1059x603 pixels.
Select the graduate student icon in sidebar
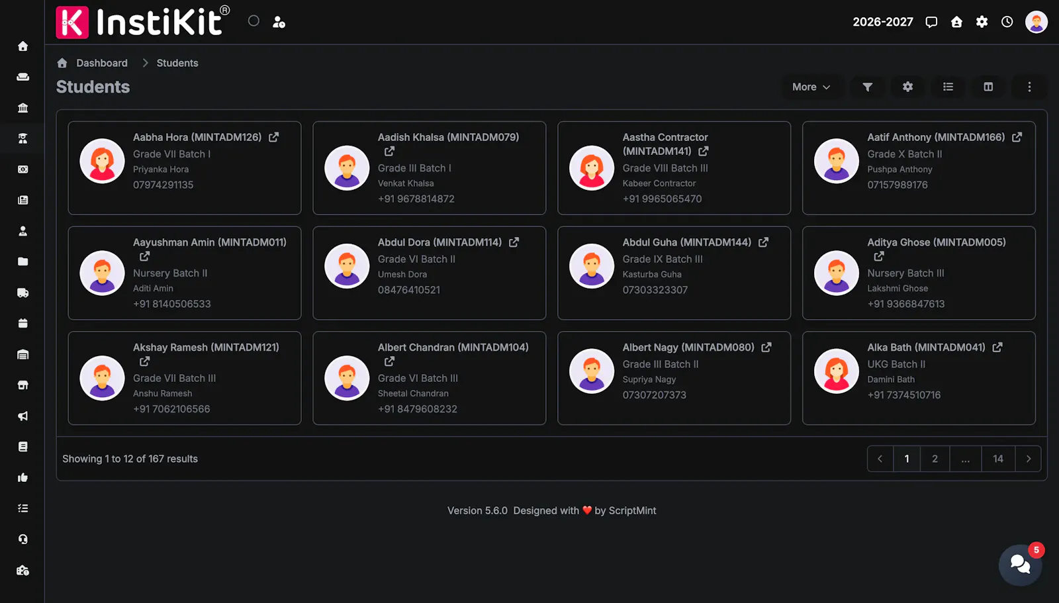23,138
